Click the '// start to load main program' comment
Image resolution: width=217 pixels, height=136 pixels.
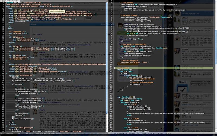click(x=141, y=82)
